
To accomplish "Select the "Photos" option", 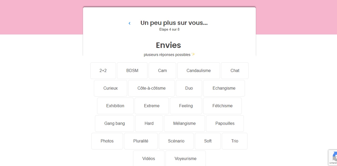I will tap(107, 141).
